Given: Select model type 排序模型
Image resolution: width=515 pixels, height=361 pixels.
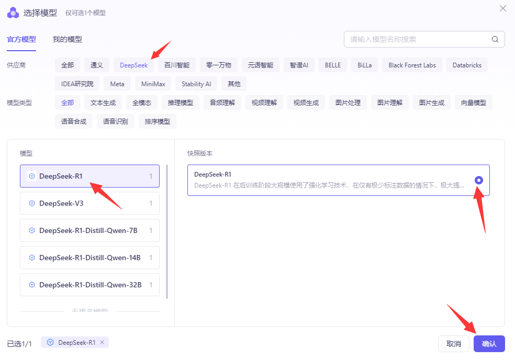Looking at the screenshot, I should pos(158,121).
